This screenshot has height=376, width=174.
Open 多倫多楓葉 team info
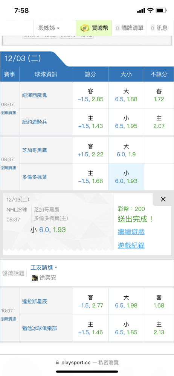coord(35,177)
